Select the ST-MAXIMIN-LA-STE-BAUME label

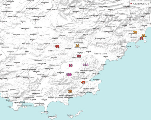click(18, 54)
